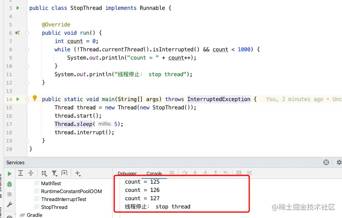342x218 pixels.
Task: Collapse the main method fold on line 14
Action: point(27,100)
